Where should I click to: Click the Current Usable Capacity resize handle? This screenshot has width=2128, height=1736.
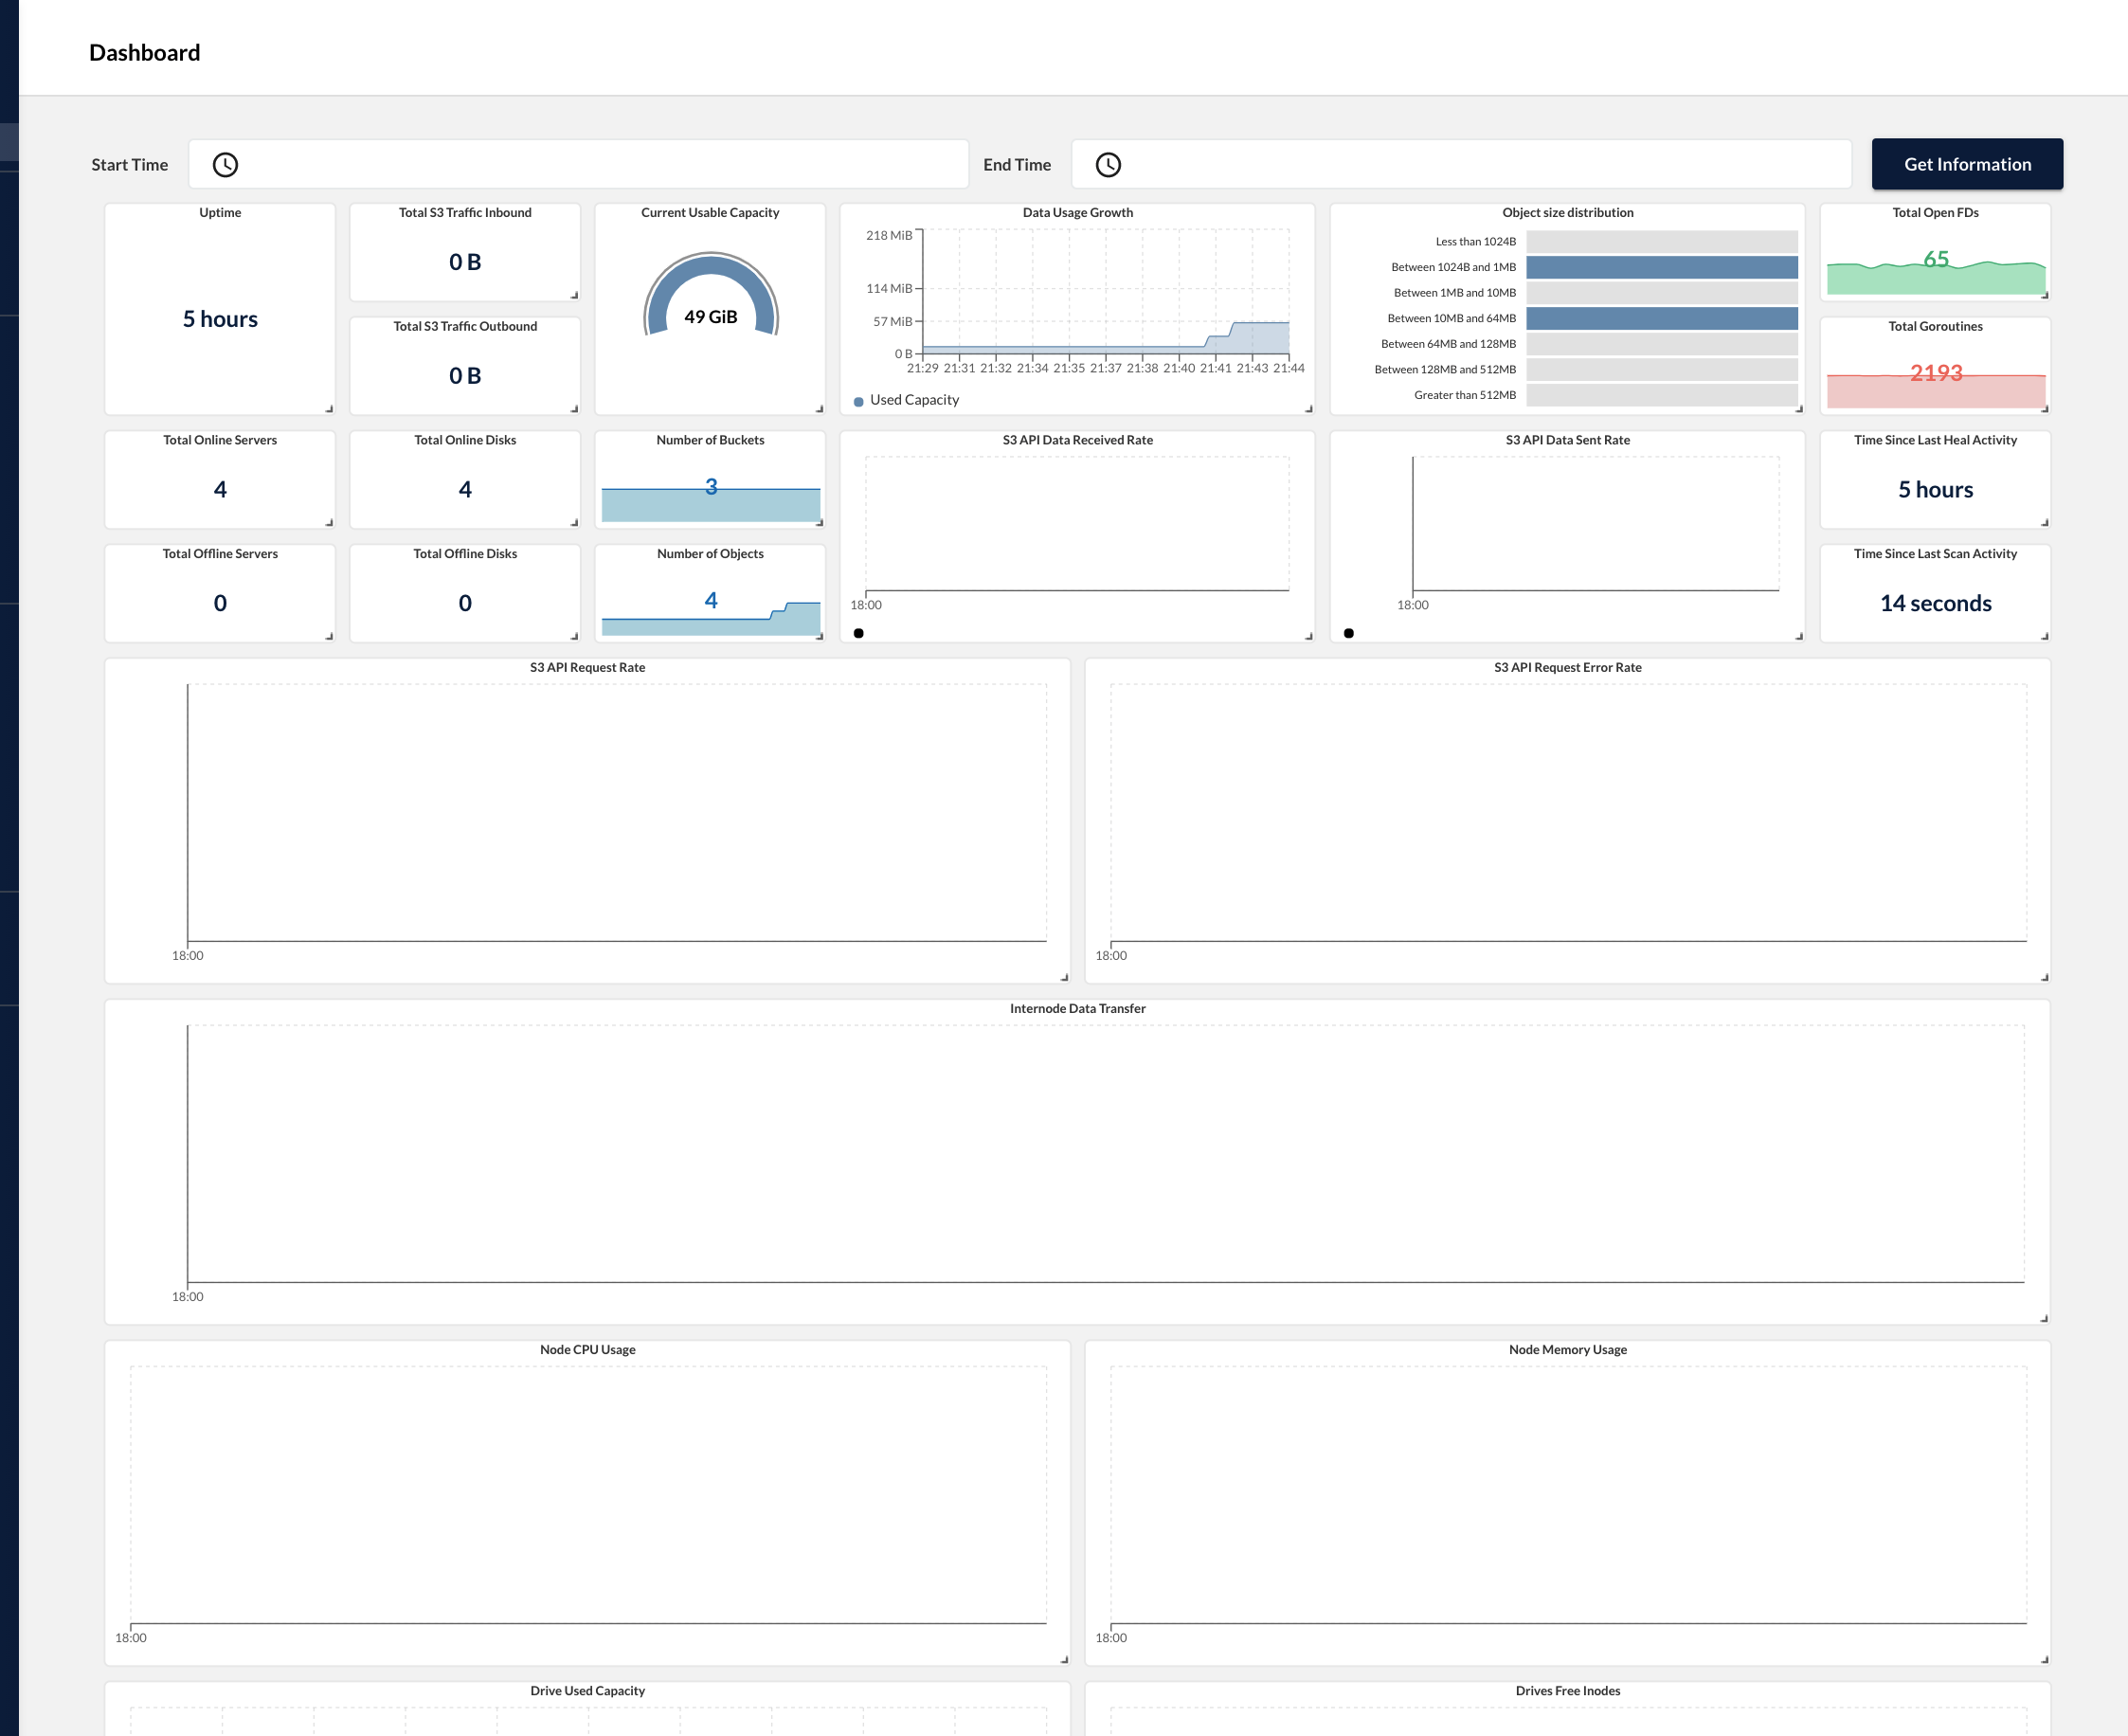819,409
